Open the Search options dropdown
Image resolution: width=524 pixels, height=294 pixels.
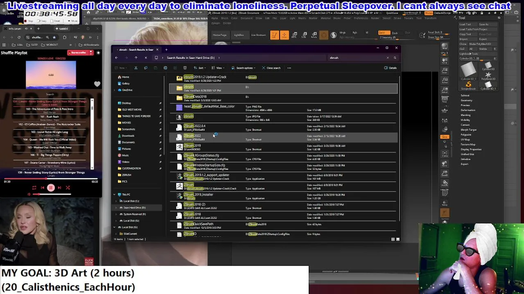(243, 68)
